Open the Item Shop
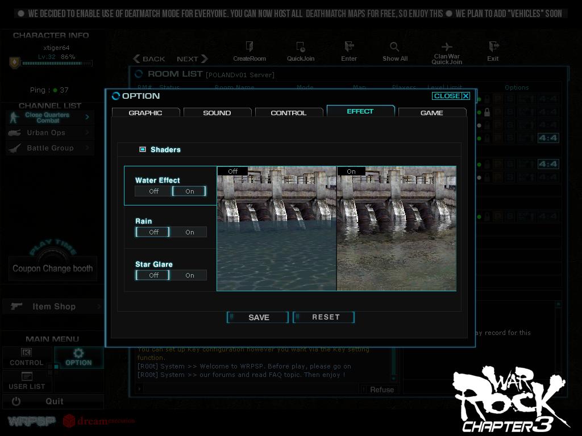582x436 pixels. (x=53, y=307)
